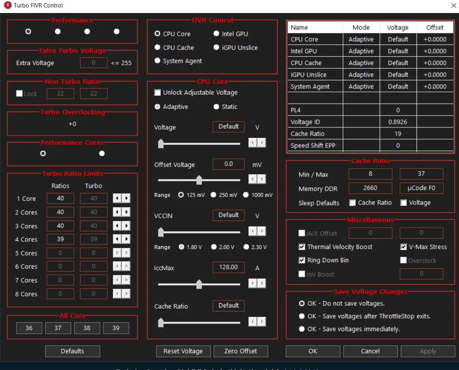Raise IccMax with its right arrow button

click(262, 283)
